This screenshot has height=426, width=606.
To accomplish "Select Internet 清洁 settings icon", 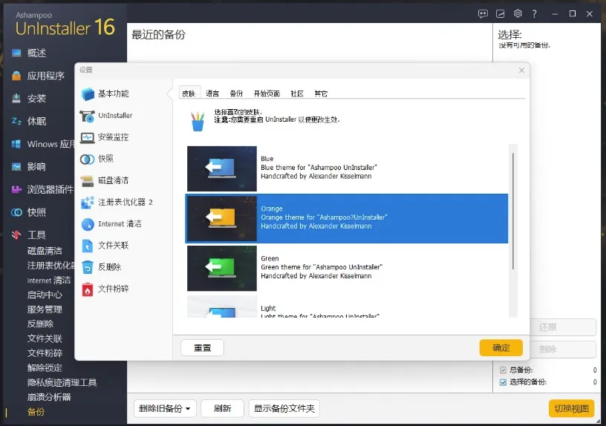I will pyautogui.click(x=88, y=224).
